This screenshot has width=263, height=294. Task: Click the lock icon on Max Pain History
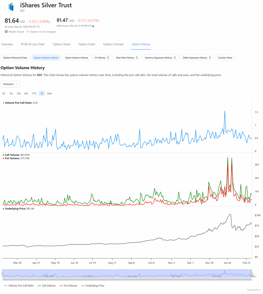[137, 58]
